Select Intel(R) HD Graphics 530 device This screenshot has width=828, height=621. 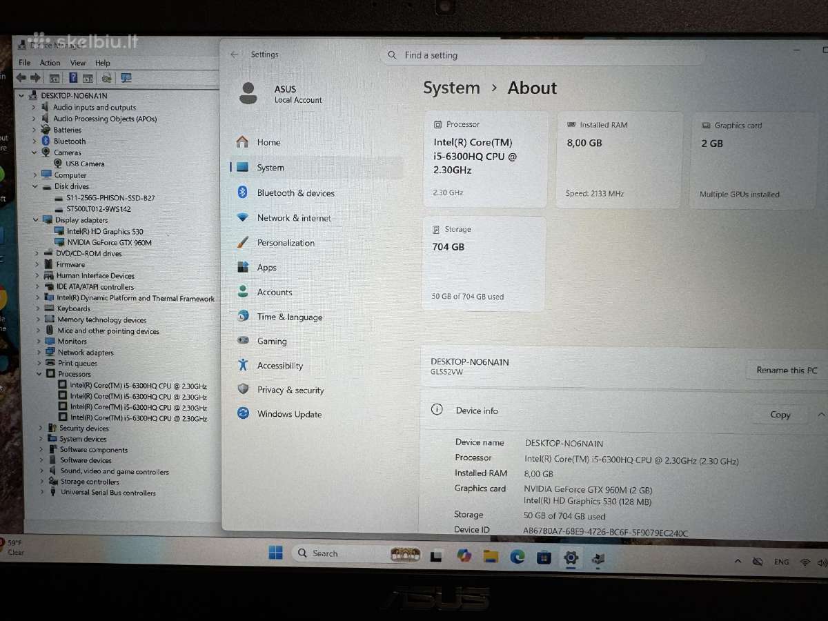click(105, 231)
